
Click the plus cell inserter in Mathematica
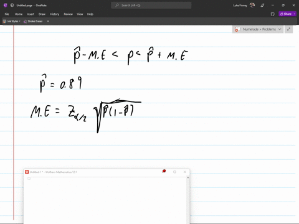pyautogui.click(x=29, y=178)
